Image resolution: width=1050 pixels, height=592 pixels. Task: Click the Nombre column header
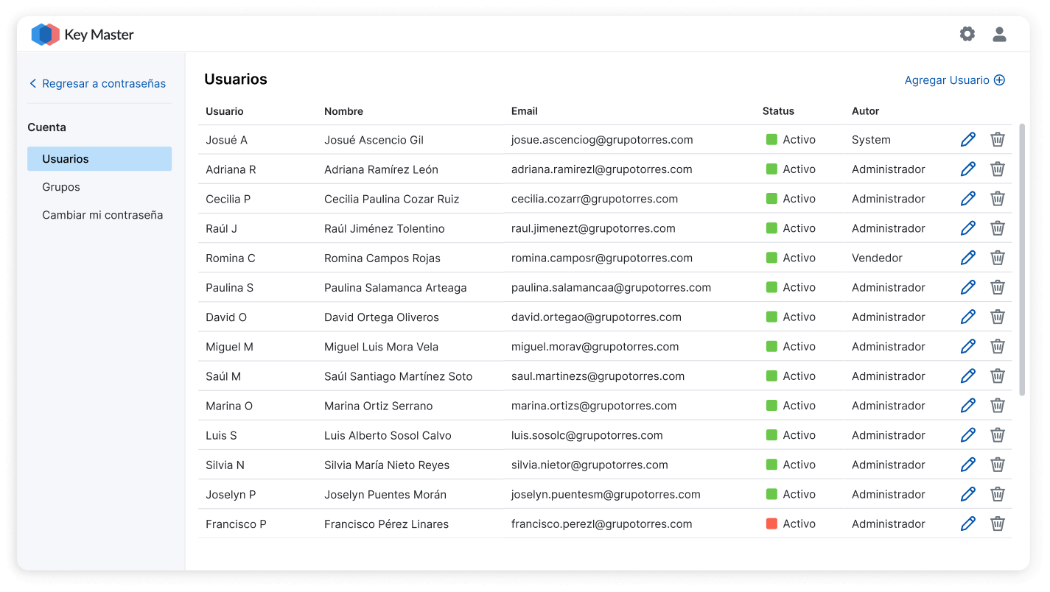point(343,111)
